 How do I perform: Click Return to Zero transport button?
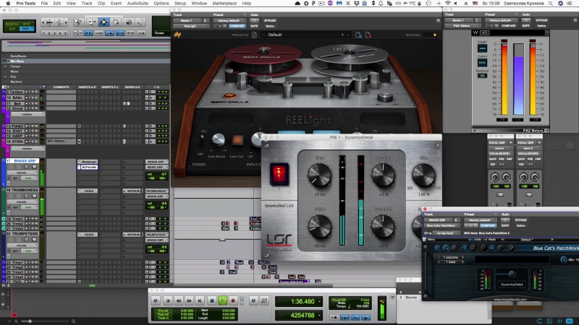tap(168, 300)
